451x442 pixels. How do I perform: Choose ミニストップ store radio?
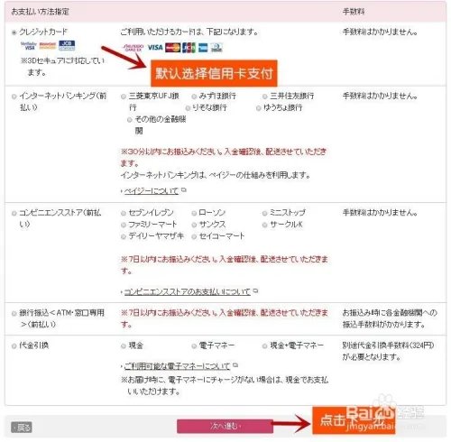(265, 213)
